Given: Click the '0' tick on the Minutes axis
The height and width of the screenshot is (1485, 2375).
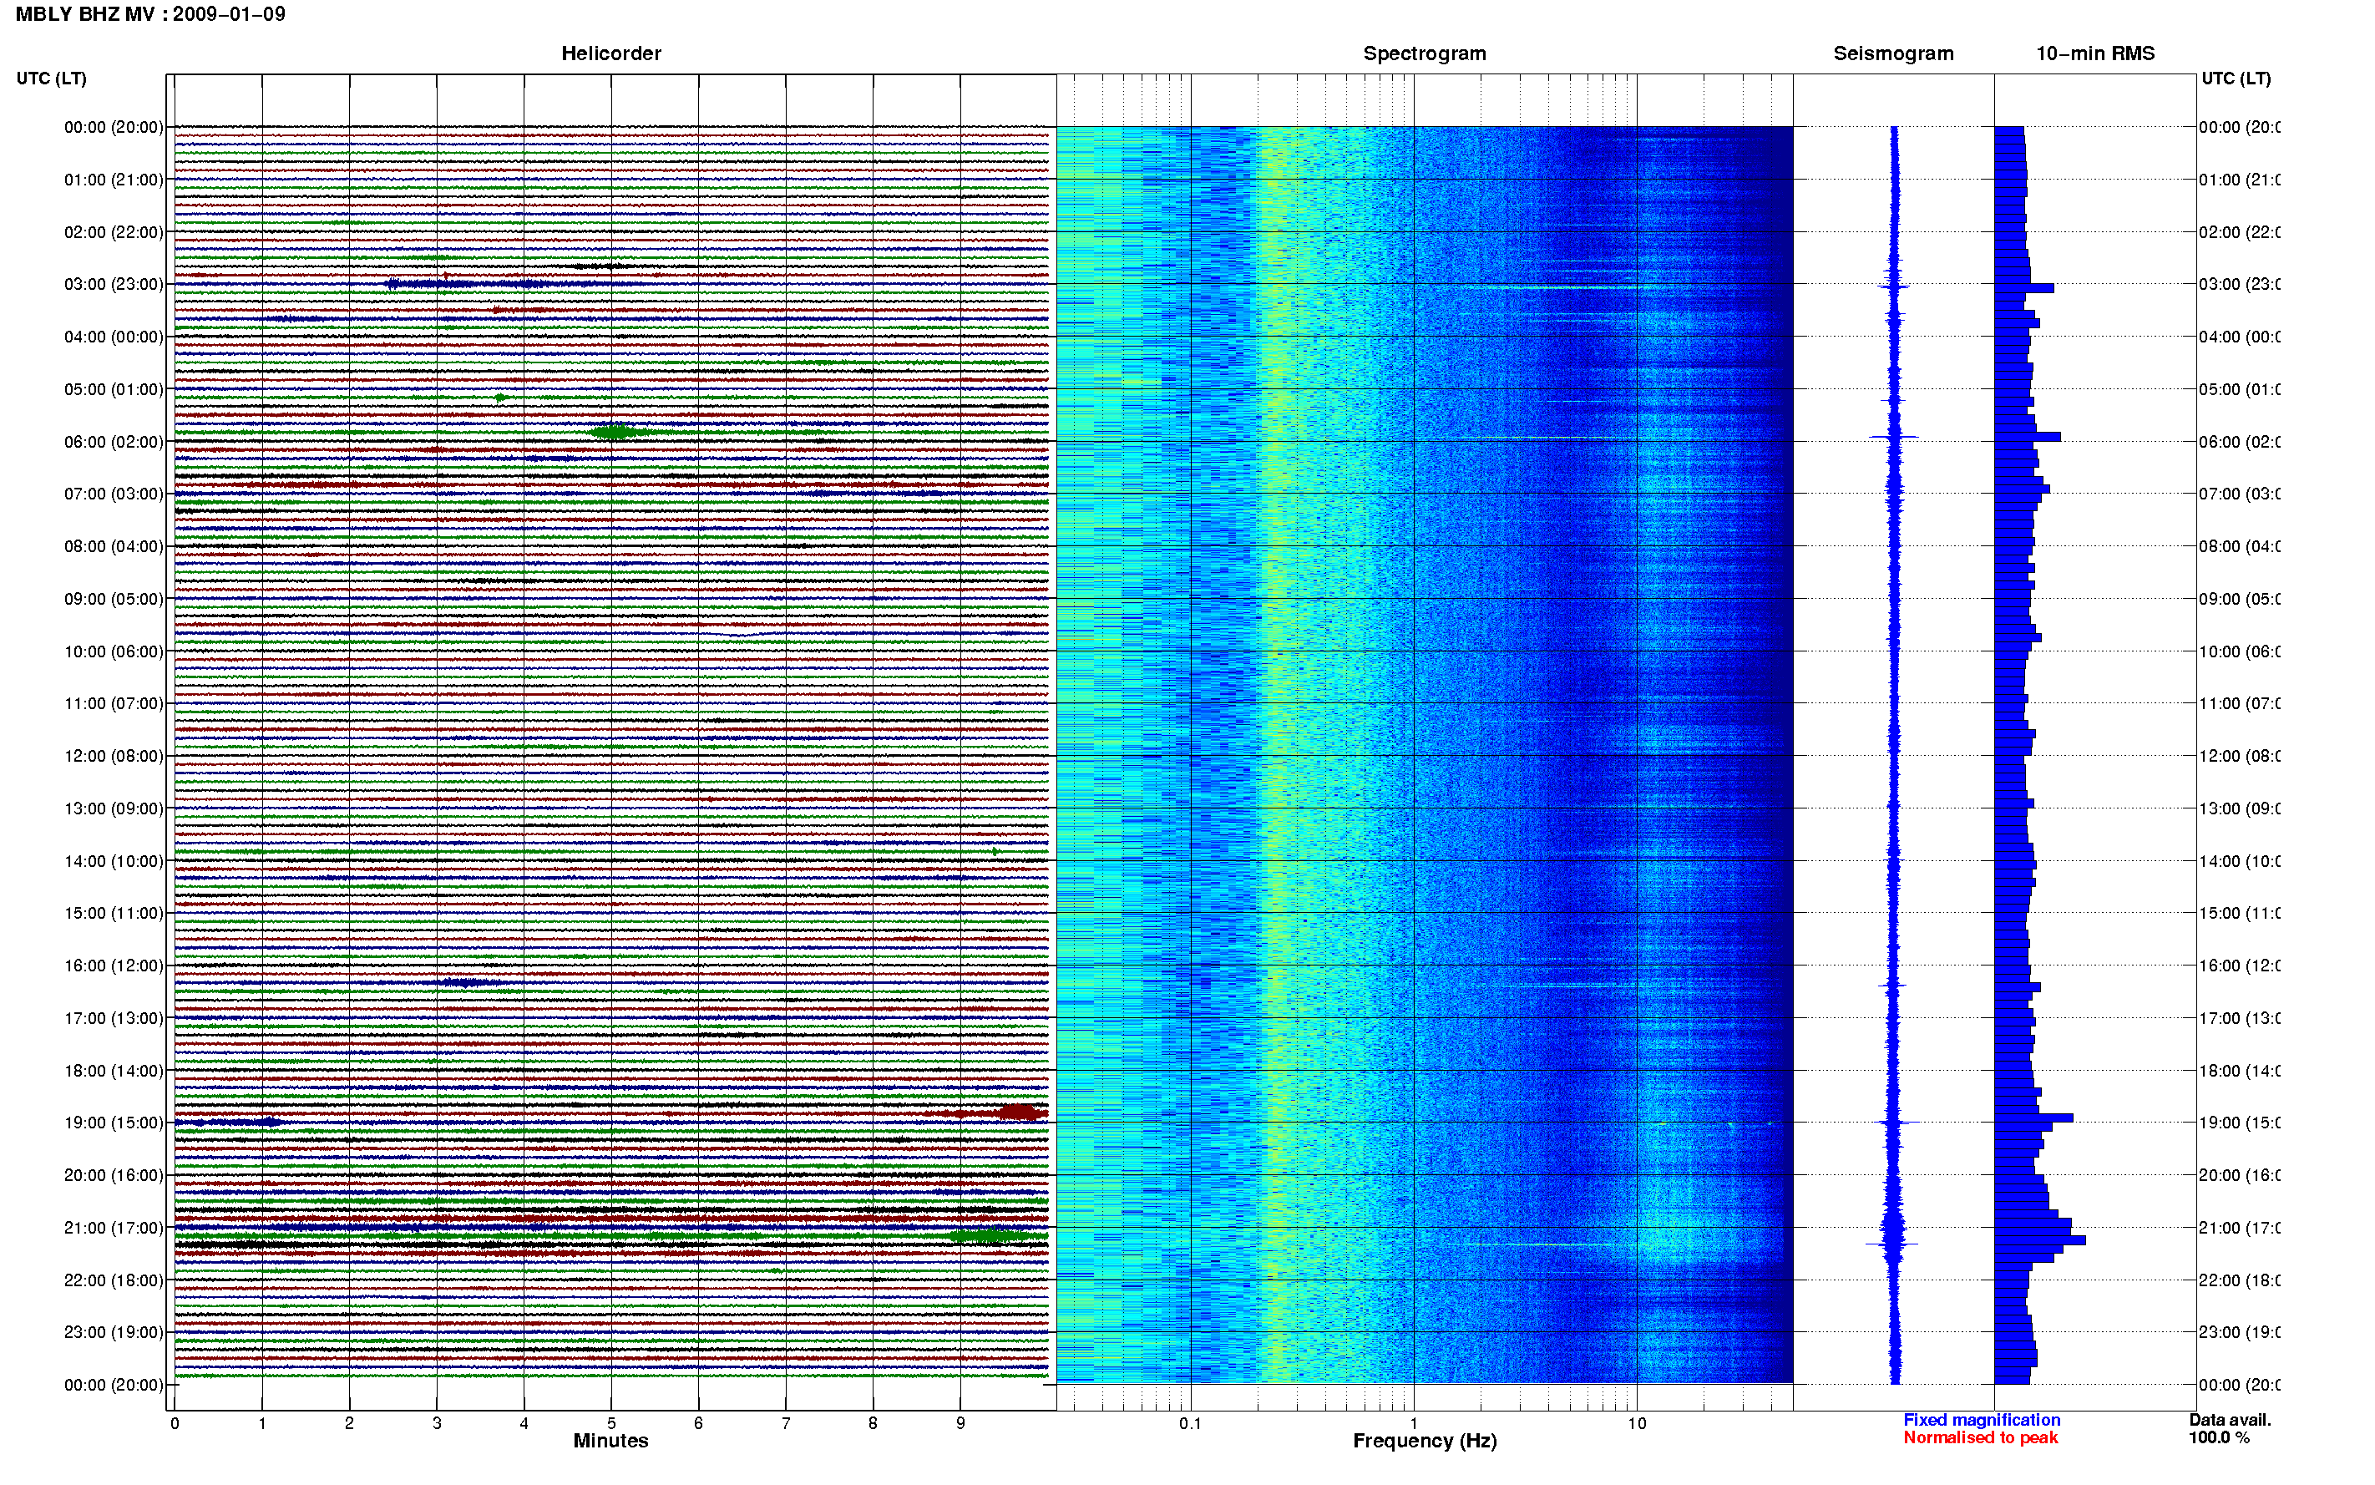Looking at the screenshot, I should (175, 1423).
